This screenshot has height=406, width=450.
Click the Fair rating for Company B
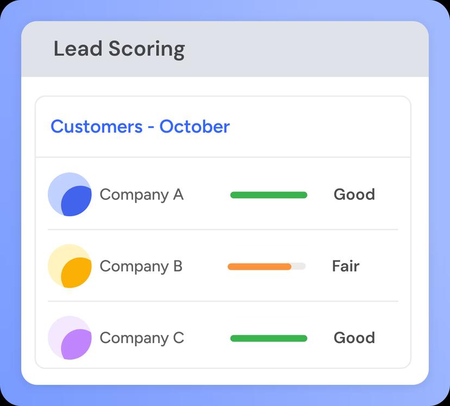tap(346, 266)
